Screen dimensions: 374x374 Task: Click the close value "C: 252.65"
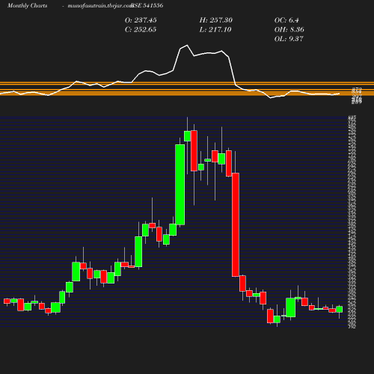tap(141, 29)
